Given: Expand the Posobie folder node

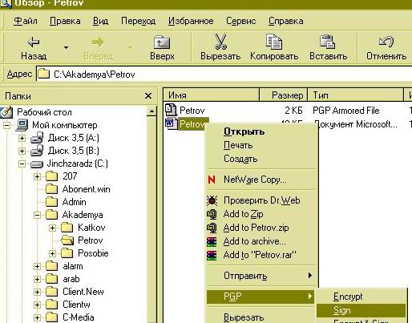Looking at the screenshot, I should (x=53, y=253).
